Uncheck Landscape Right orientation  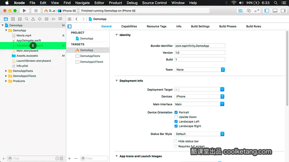[x=176, y=126]
